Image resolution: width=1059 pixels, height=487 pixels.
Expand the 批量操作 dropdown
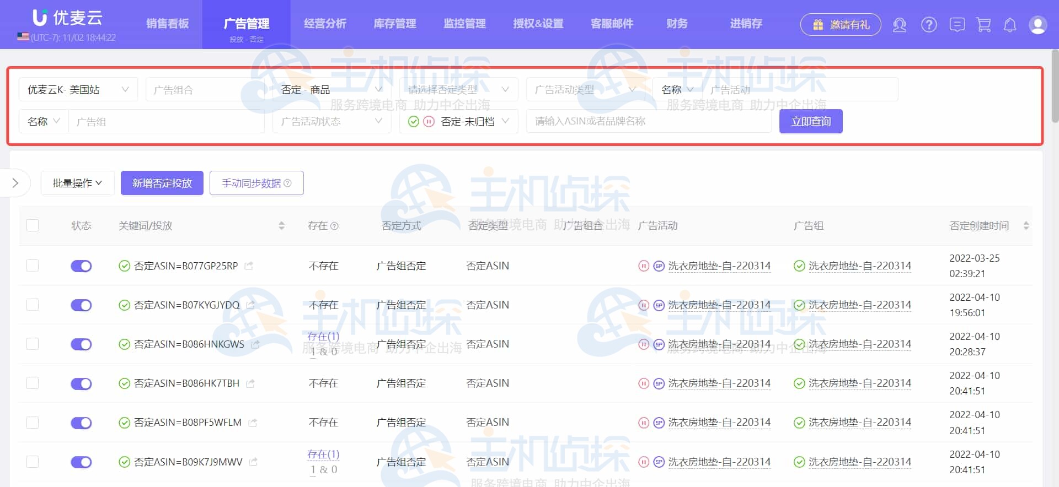tap(77, 183)
